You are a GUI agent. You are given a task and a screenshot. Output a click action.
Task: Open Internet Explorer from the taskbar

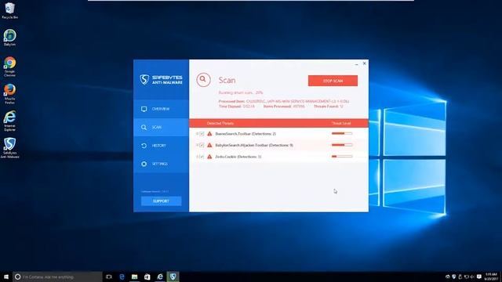160,277
